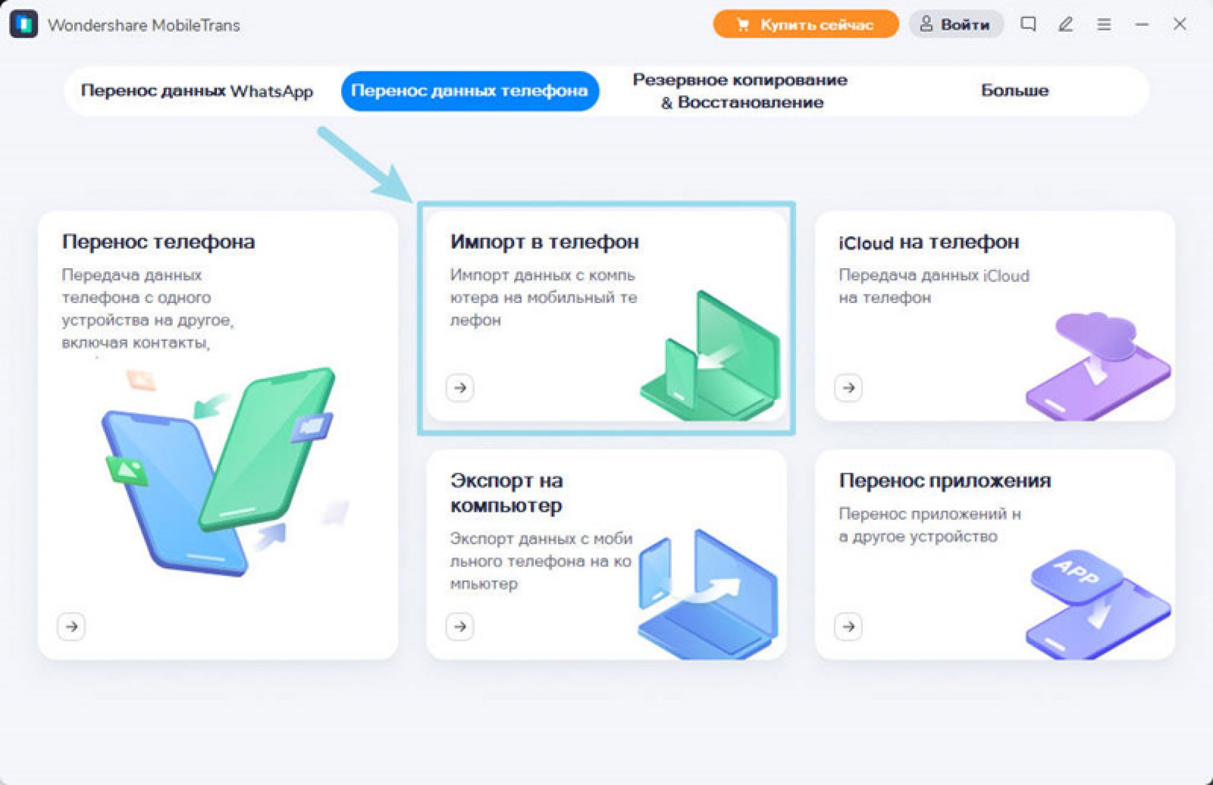
Task: Click the Wondershare MobileTrans logo icon
Action: pyautogui.click(x=24, y=25)
